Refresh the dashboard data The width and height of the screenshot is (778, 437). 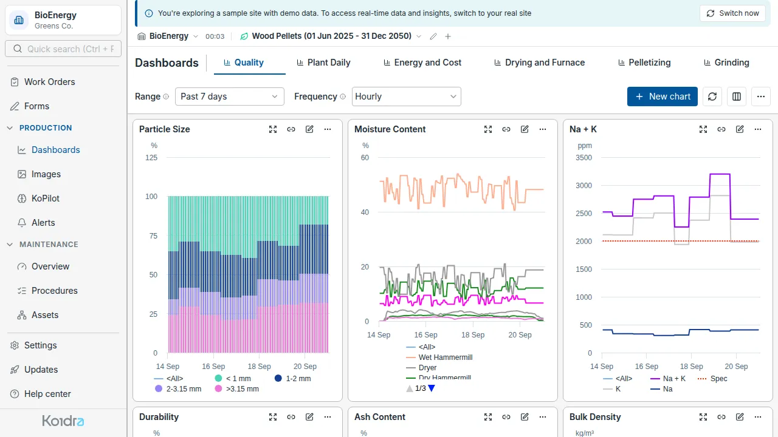[712, 97]
